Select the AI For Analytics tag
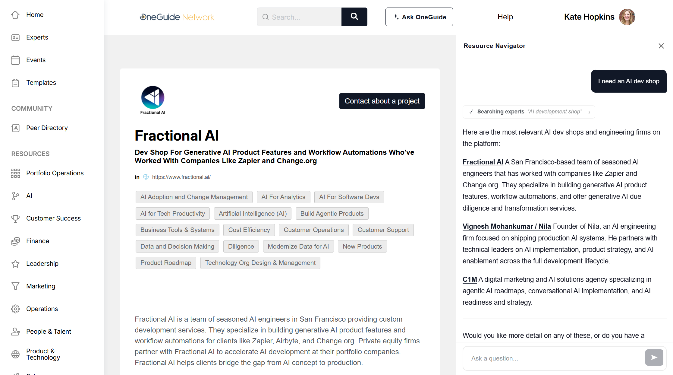The height and width of the screenshot is (375, 673). coord(283,197)
